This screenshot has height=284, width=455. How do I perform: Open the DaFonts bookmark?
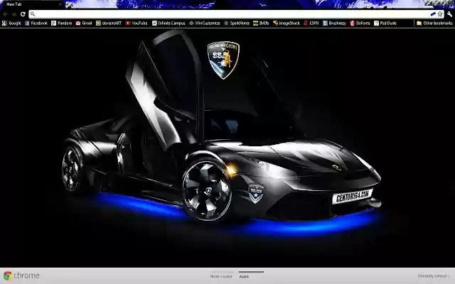coord(360,23)
